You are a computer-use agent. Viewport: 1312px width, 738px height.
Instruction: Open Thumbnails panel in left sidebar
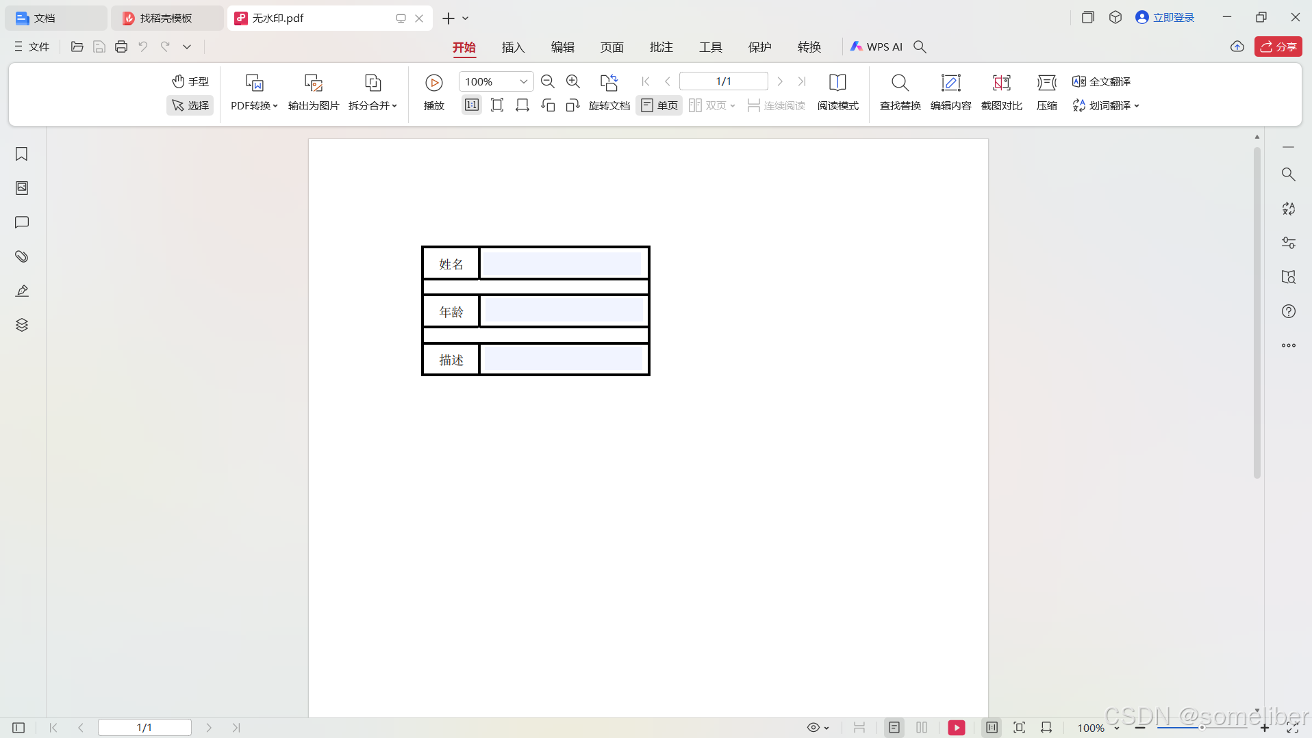click(x=22, y=188)
